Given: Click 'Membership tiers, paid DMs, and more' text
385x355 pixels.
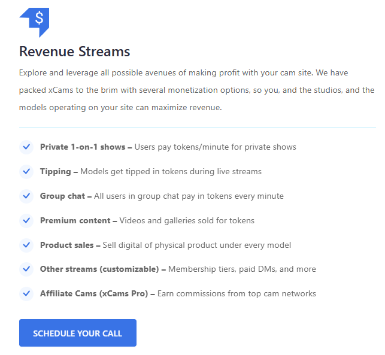Looking at the screenshot, I should tap(242, 269).
